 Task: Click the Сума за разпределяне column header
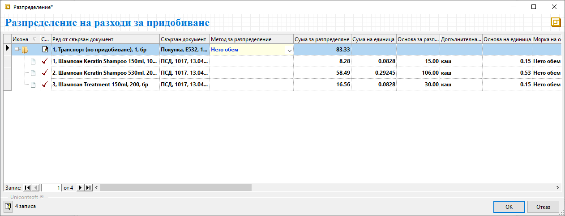pos(322,39)
